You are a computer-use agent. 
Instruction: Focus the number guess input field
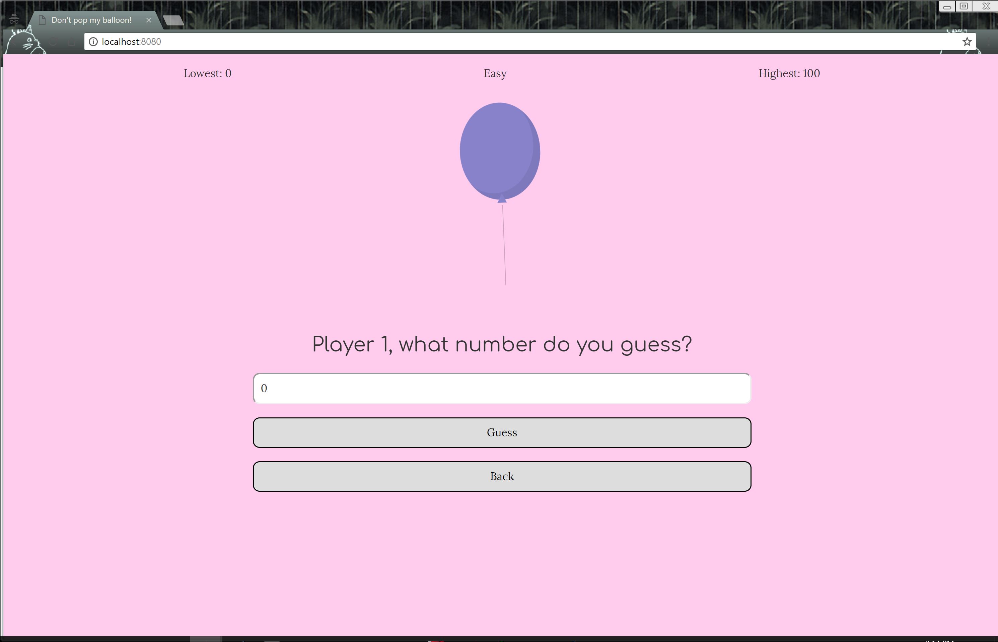coord(502,388)
